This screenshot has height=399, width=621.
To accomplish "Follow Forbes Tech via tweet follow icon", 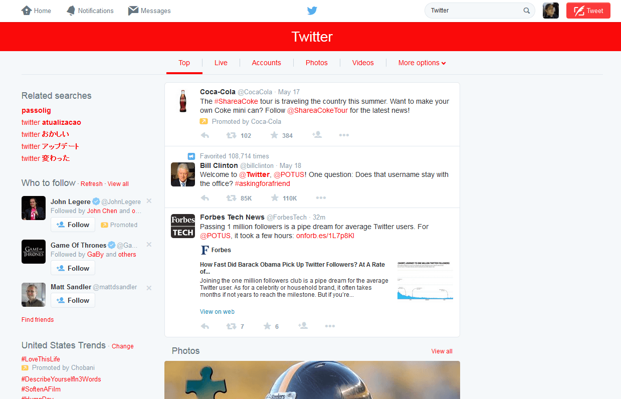I will click(303, 326).
